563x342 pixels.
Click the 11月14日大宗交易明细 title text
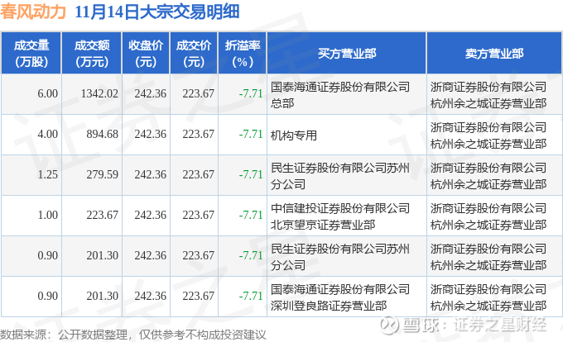pos(157,12)
